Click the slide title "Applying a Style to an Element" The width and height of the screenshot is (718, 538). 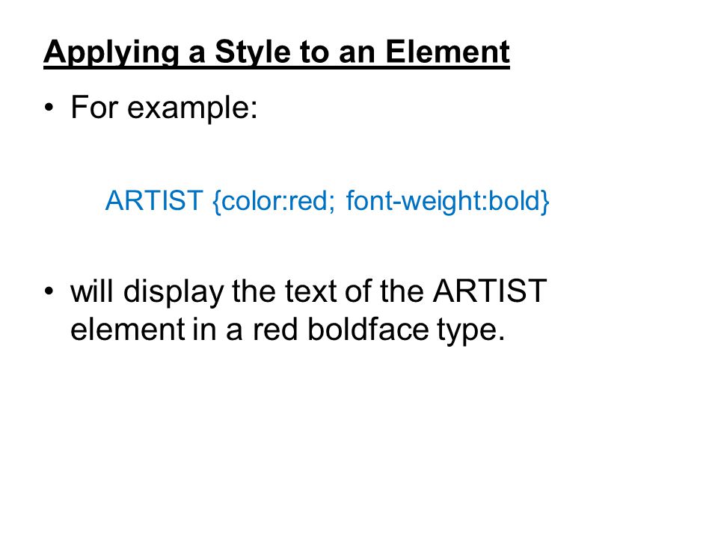pyautogui.click(x=277, y=53)
